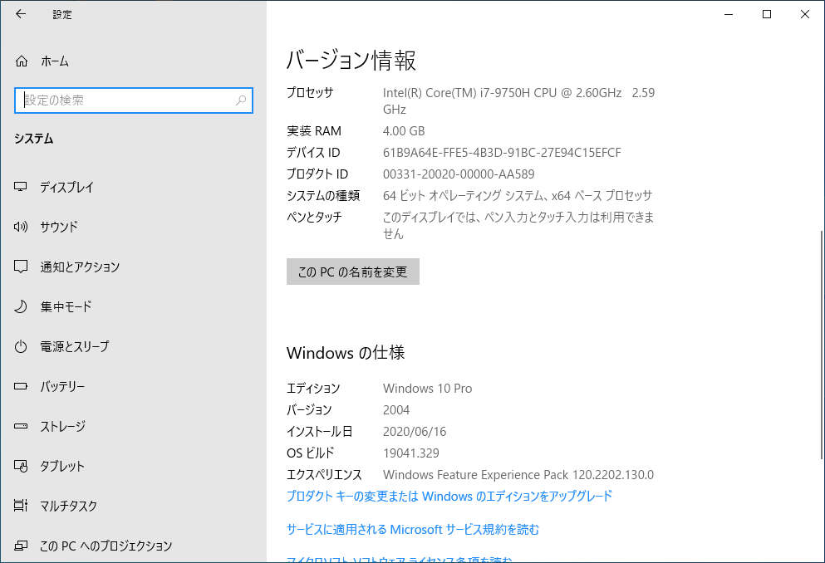Select the Projecting to this PC icon

[21, 546]
